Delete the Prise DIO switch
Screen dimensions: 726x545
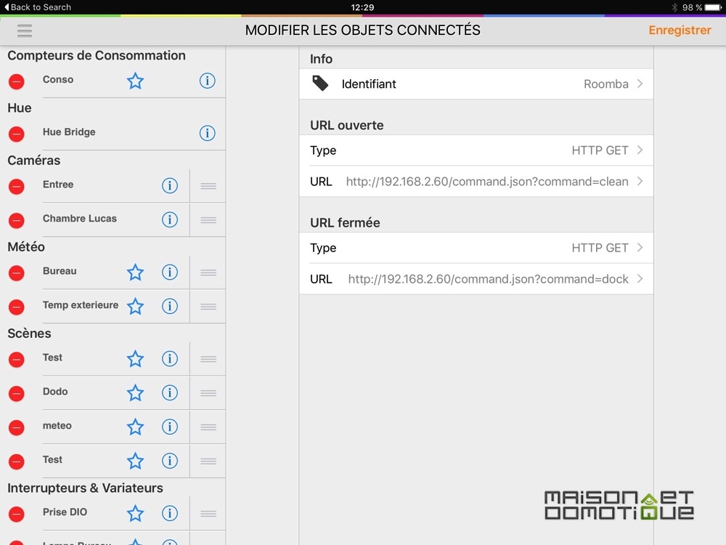tap(17, 514)
